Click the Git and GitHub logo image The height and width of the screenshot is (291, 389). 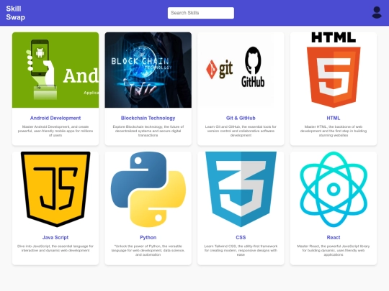pyautogui.click(x=241, y=70)
